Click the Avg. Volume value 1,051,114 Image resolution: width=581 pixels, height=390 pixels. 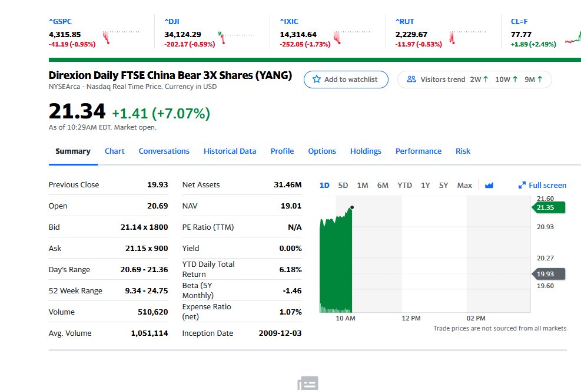pyautogui.click(x=150, y=333)
